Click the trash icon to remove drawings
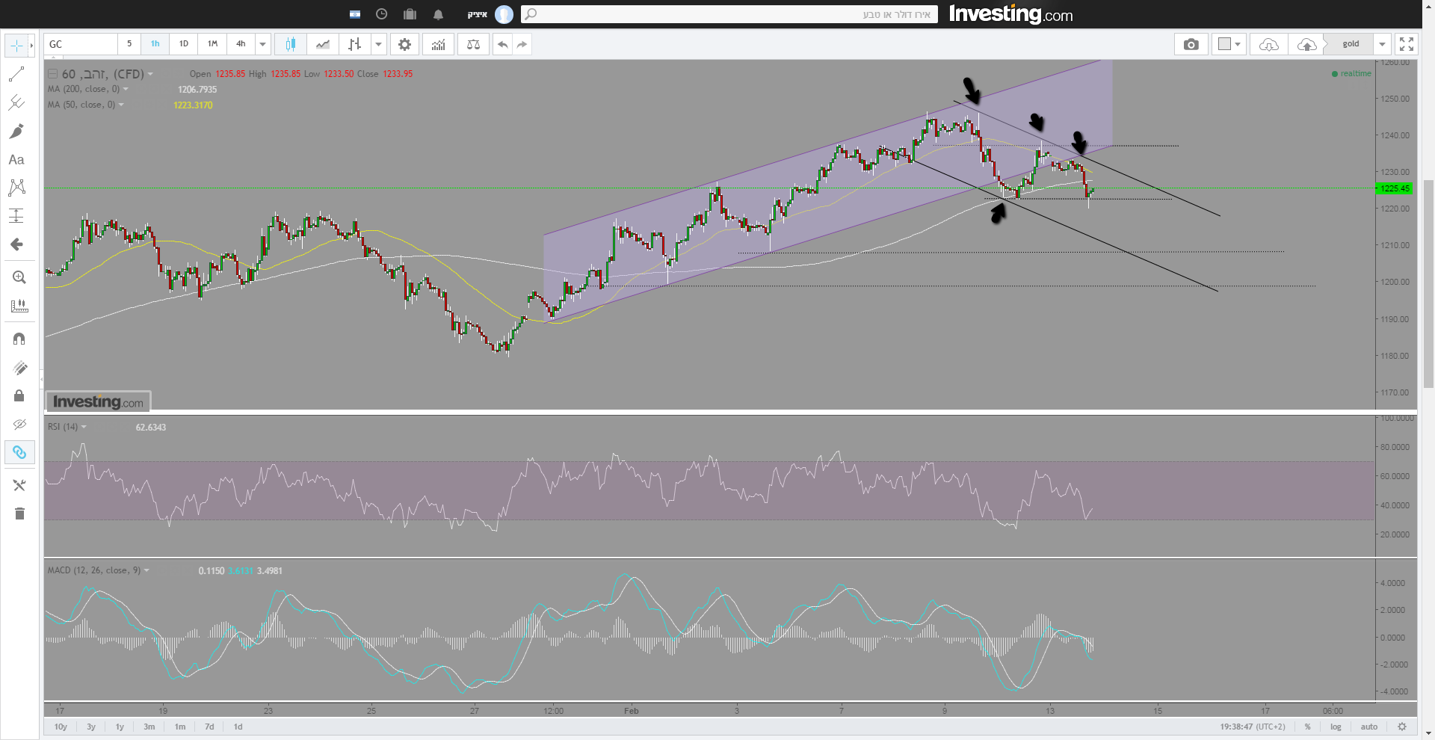The image size is (1435, 740). pyautogui.click(x=19, y=514)
